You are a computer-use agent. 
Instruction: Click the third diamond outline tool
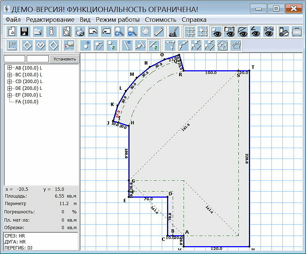coord(54,45)
